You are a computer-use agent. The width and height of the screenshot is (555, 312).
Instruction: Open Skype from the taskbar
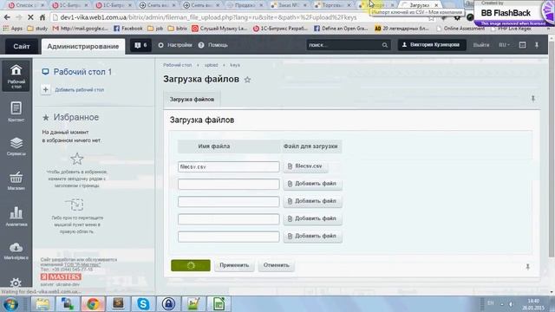click(x=143, y=304)
